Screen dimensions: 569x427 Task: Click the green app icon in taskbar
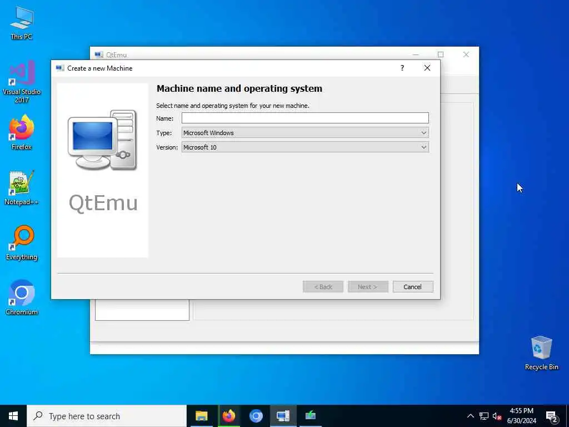[x=310, y=416]
